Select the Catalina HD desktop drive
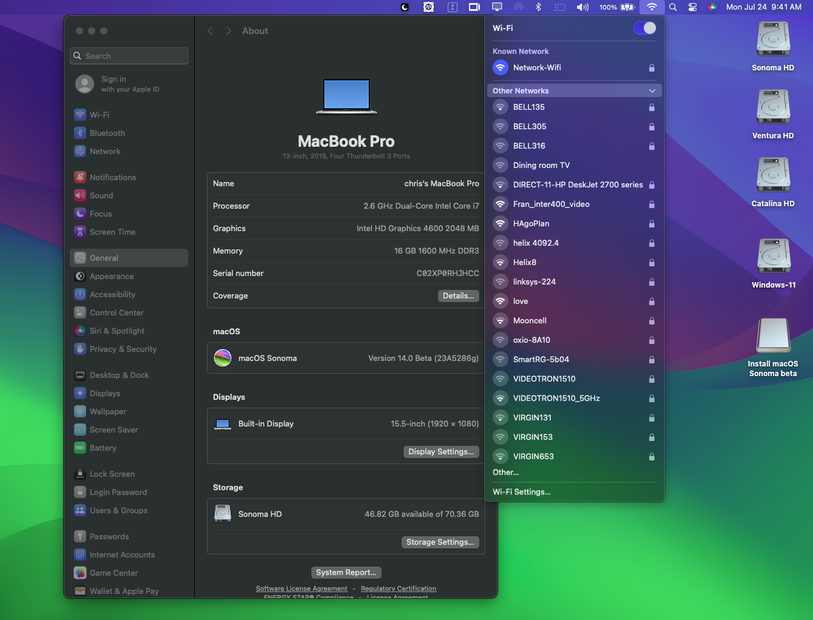The height and width of the screenshot is (620, 813). pos(773,182)
